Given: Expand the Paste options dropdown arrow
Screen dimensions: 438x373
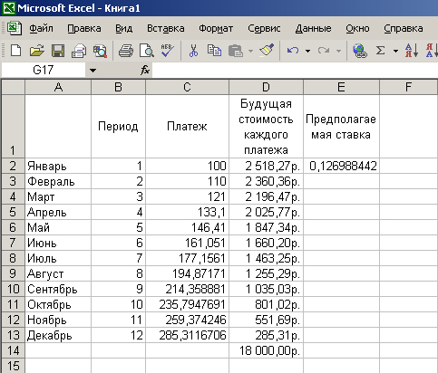Looking at the screenshot, I should point(250,51).
